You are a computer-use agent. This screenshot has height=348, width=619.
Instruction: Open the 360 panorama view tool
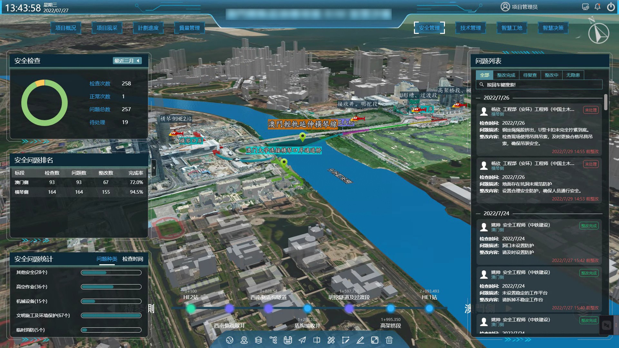pos(288,340)
